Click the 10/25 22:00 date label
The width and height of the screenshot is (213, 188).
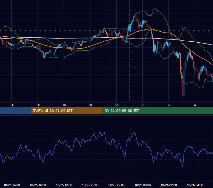[x=116, y=185]
